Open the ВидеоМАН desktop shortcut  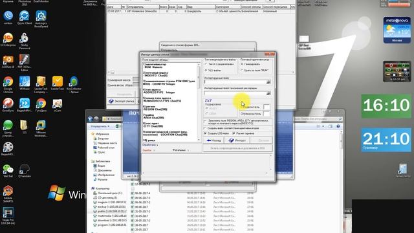tap(25, 105)
